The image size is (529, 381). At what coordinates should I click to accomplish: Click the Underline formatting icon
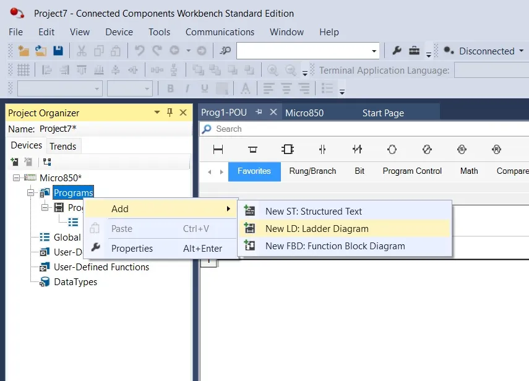coord(204,88)
